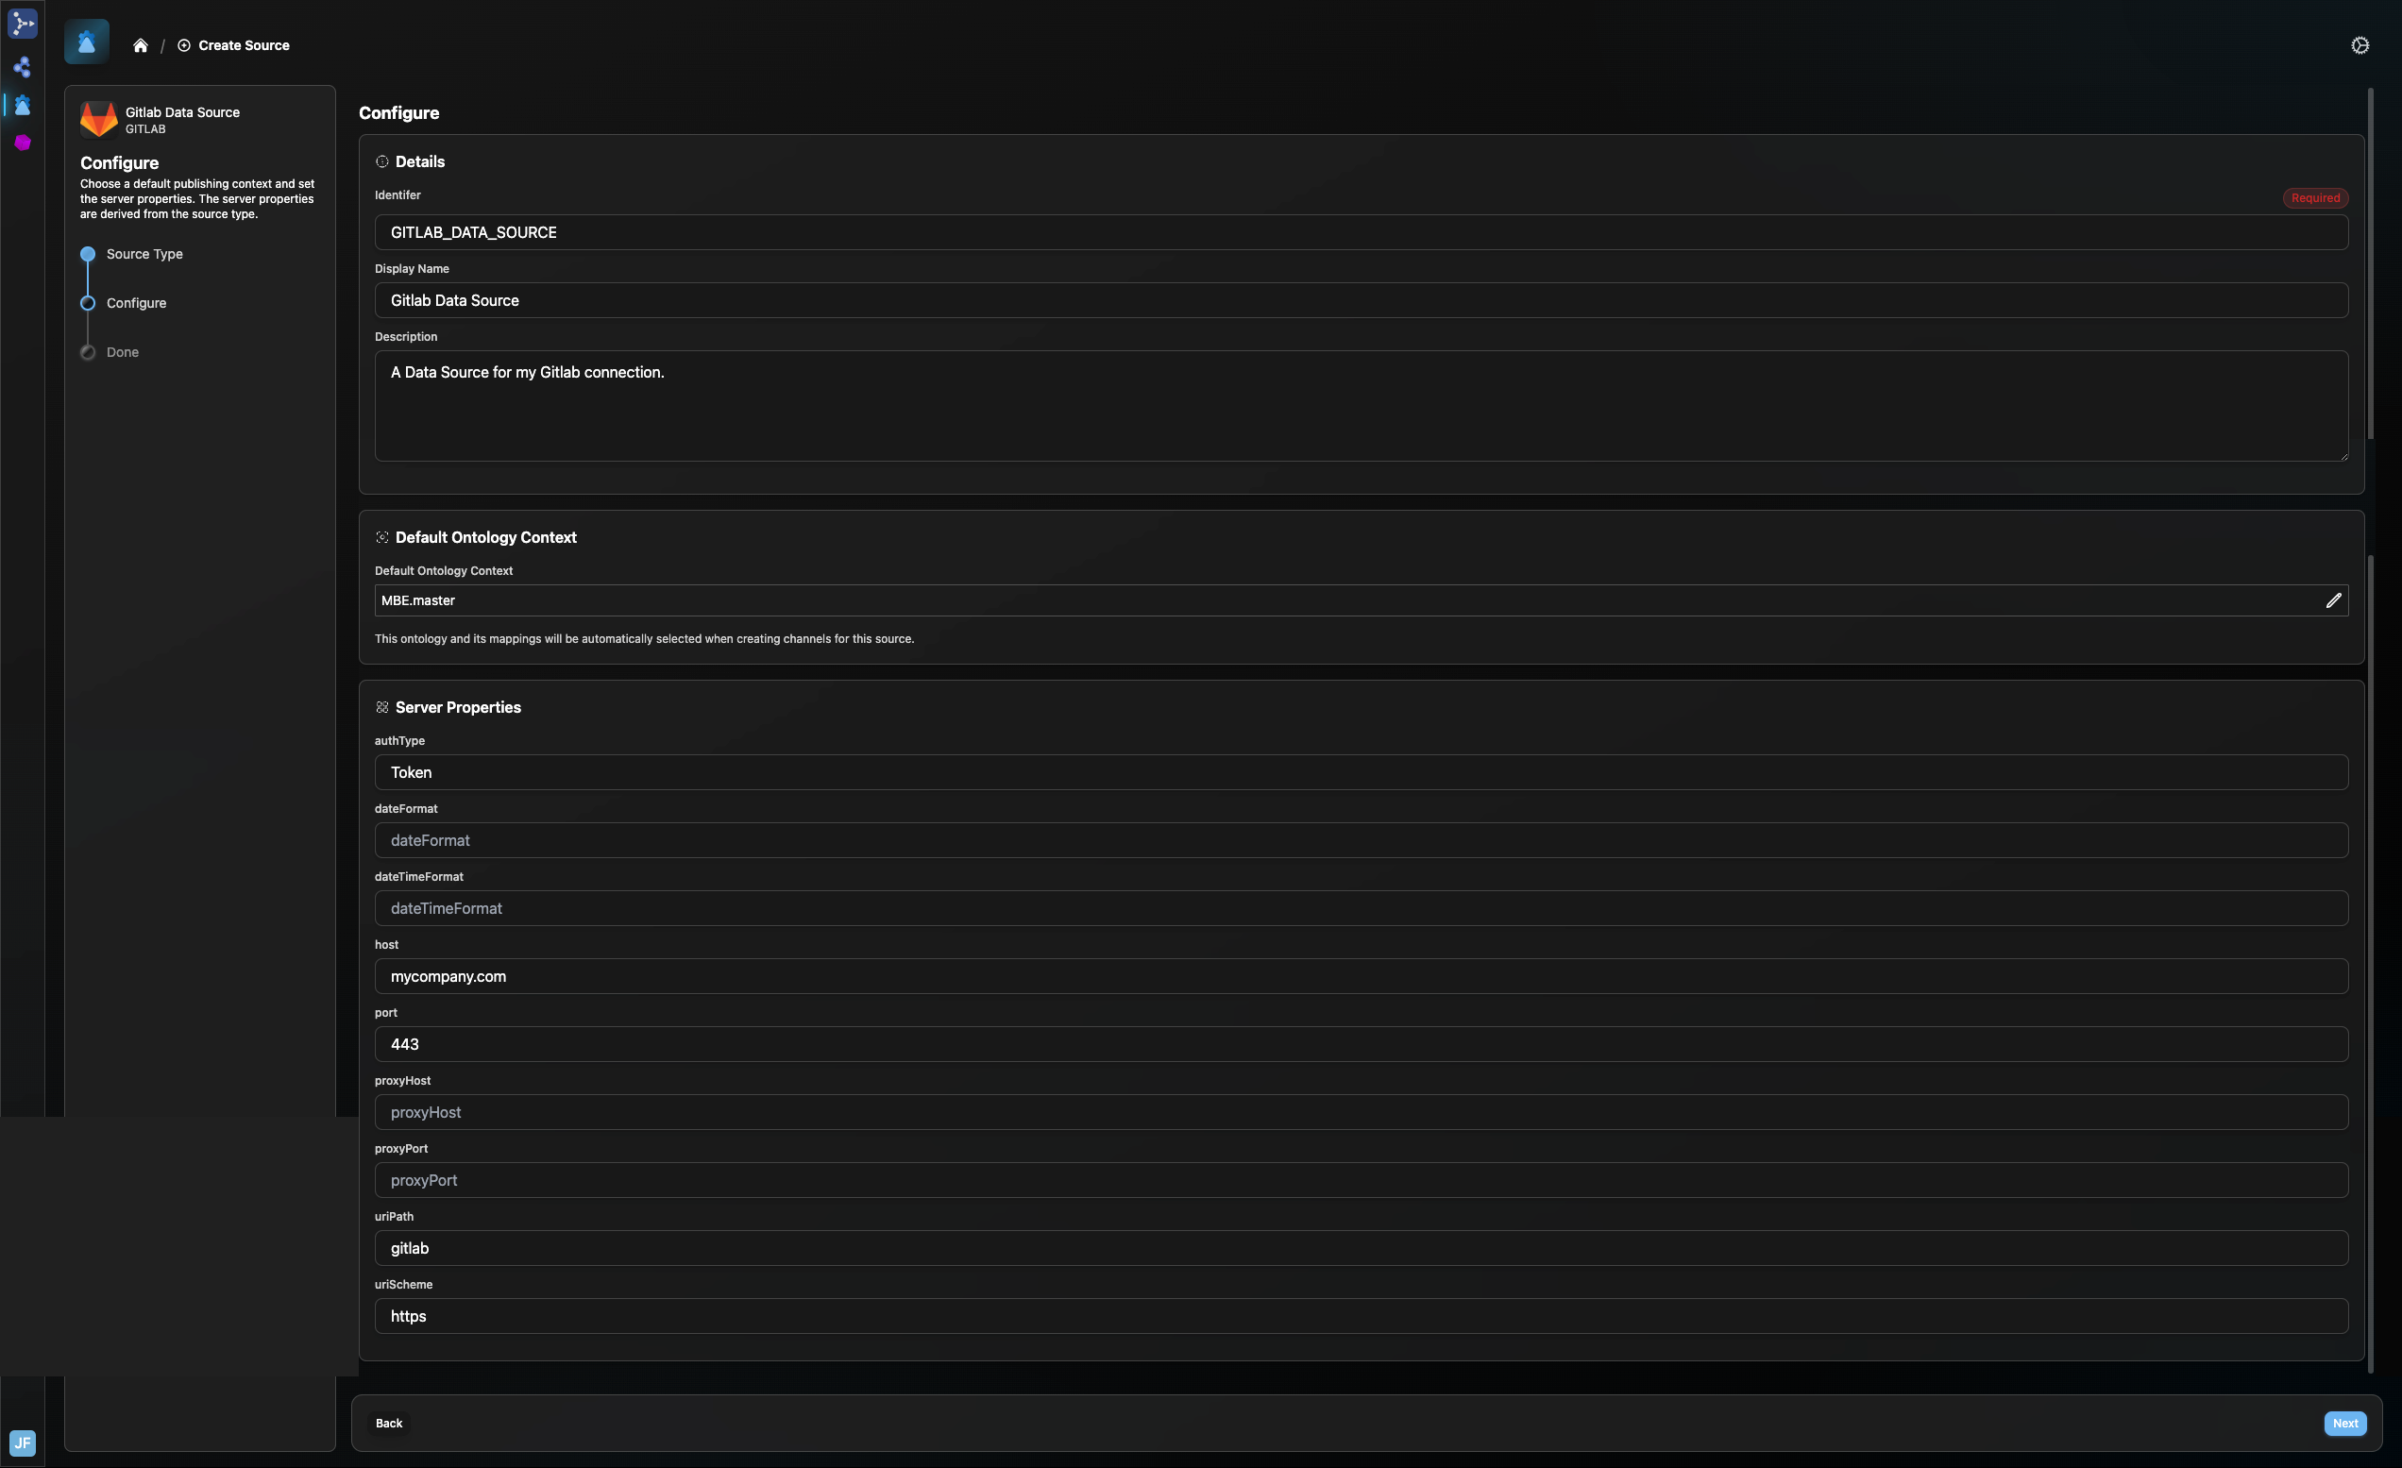Image resolution: width=2402 pixels, height=1468 pixels.
Task: Open the MBE.master ontology context field
Action: [1345, 600]
